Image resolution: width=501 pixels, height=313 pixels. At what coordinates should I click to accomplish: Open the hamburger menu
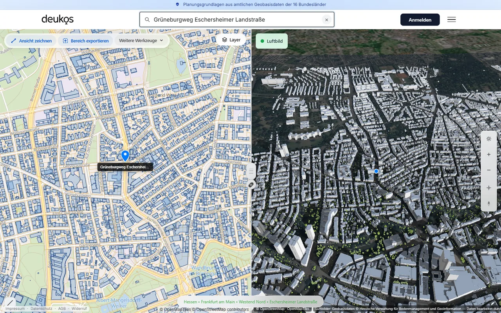(451, 20)
